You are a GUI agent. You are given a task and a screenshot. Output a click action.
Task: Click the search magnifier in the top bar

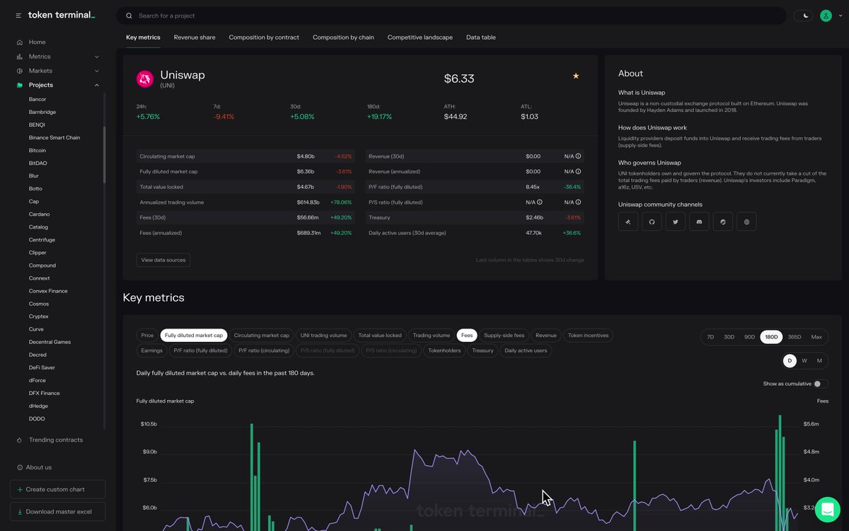point(128,15)
